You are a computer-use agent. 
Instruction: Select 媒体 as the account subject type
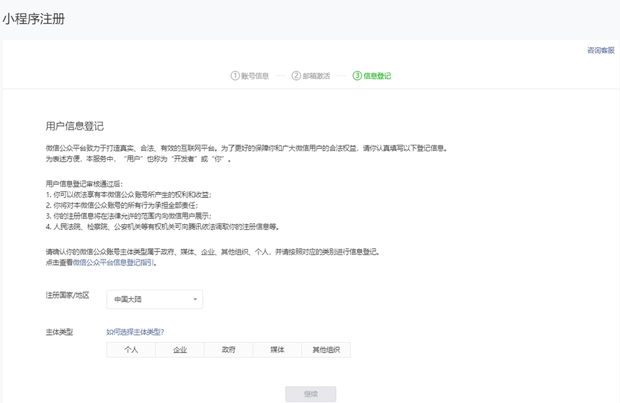276,349
